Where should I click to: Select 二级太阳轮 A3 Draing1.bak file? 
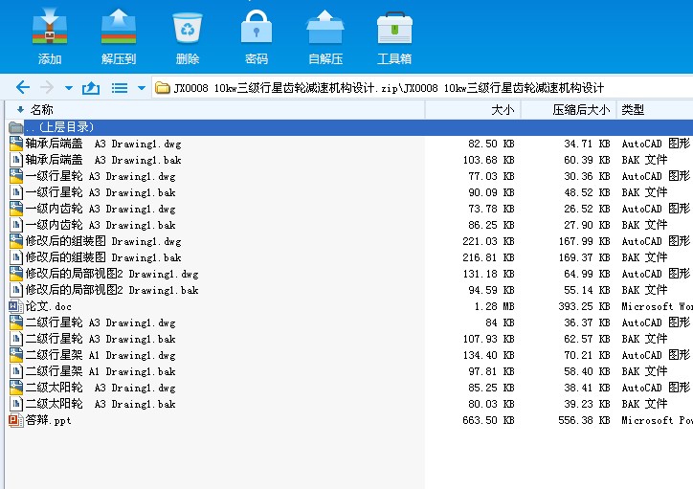pos(101,404)
